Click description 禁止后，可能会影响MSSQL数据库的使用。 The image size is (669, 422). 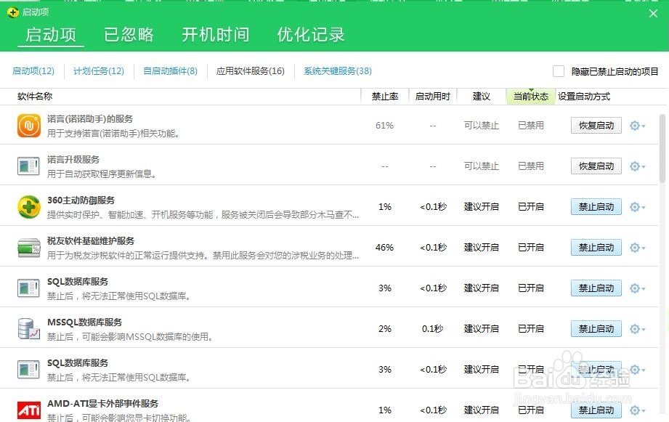(130, 337)
